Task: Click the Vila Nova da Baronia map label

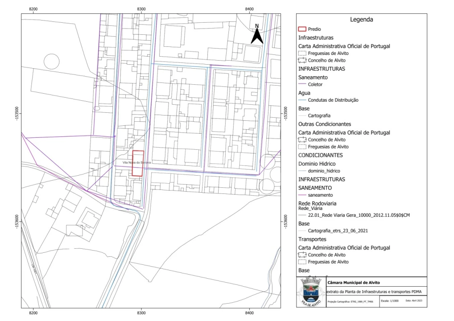Action: pyautogui.click(x=137, y=163)
